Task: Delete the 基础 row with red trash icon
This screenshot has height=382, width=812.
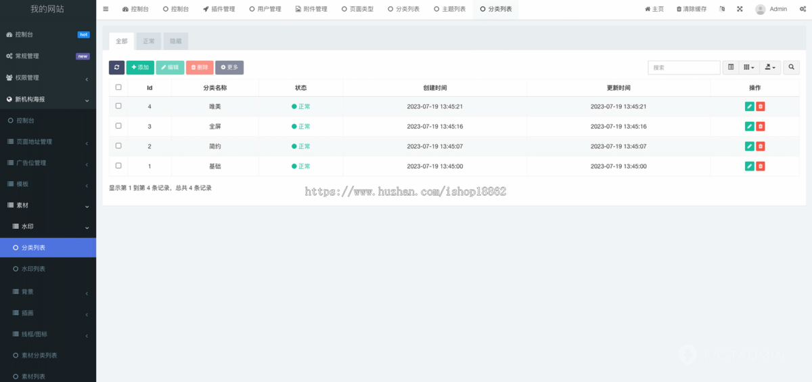Action: point(761,166)
